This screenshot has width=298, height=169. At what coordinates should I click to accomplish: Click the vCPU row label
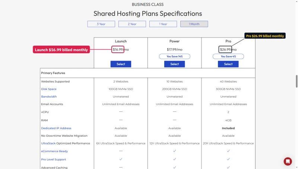point(45,112)
